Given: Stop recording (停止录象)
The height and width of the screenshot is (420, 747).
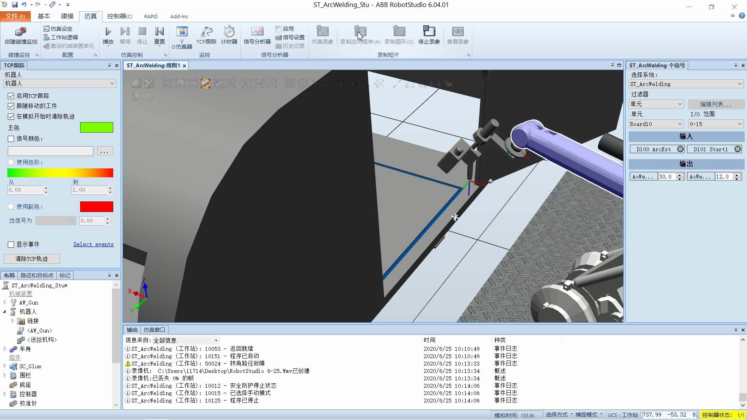Looking at the screenshot, I should point(429,35).
